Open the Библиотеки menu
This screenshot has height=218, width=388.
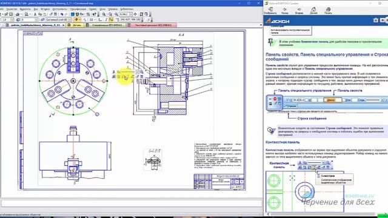pos(127,9)
